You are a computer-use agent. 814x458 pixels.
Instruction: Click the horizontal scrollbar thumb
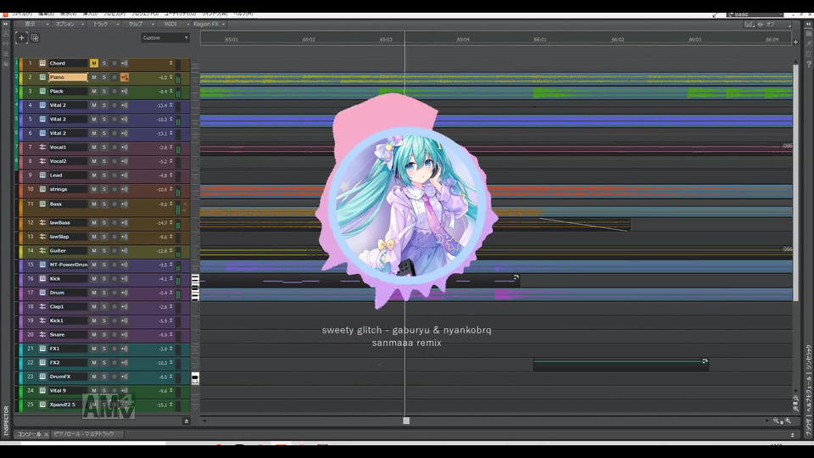[406, 421]
